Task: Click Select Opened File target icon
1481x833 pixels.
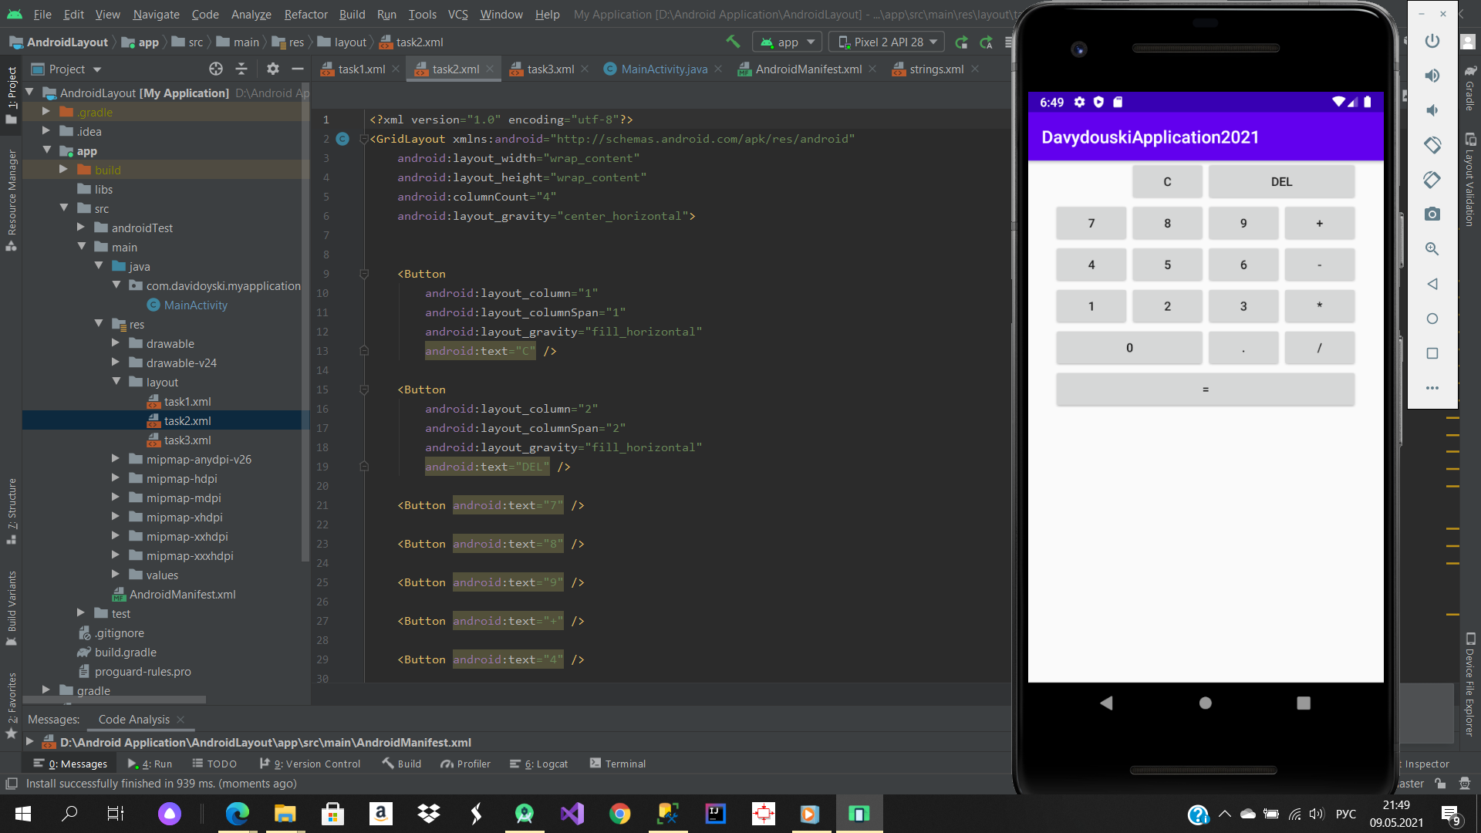Action: coord(216,69)
